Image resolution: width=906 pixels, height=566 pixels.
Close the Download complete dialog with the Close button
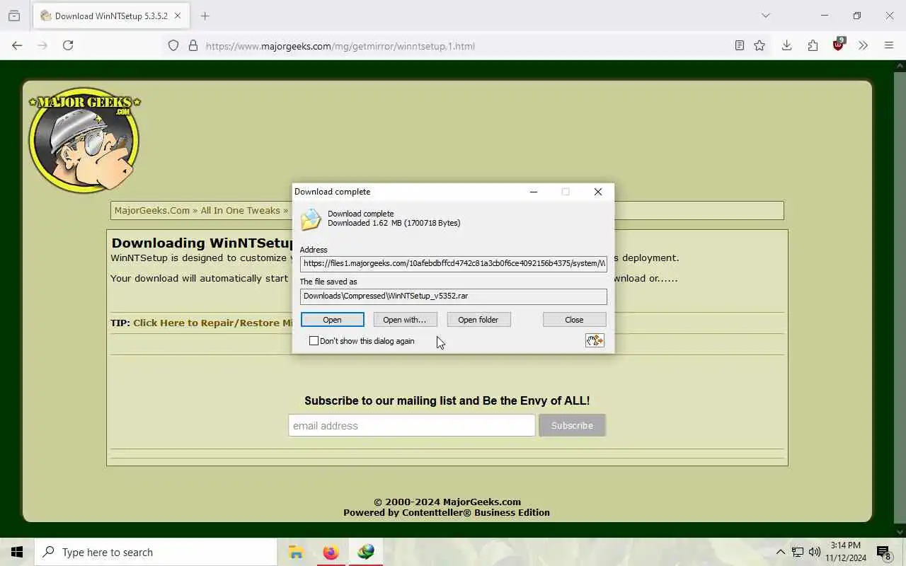(574, 320)
